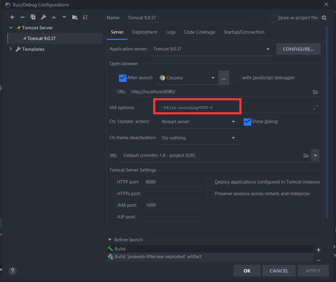
Task: Enable with JavaScript debugger
Action: click(x=238, y=78)
